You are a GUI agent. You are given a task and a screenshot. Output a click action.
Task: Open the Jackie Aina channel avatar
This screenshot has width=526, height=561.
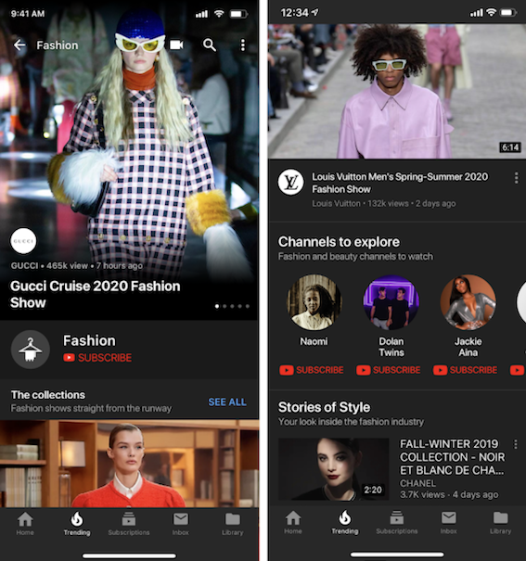tap(468, 302)
